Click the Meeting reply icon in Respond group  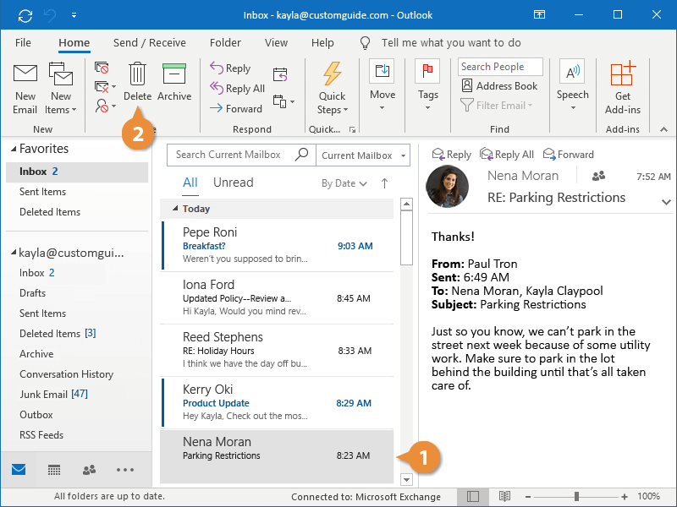click(280, 74)
